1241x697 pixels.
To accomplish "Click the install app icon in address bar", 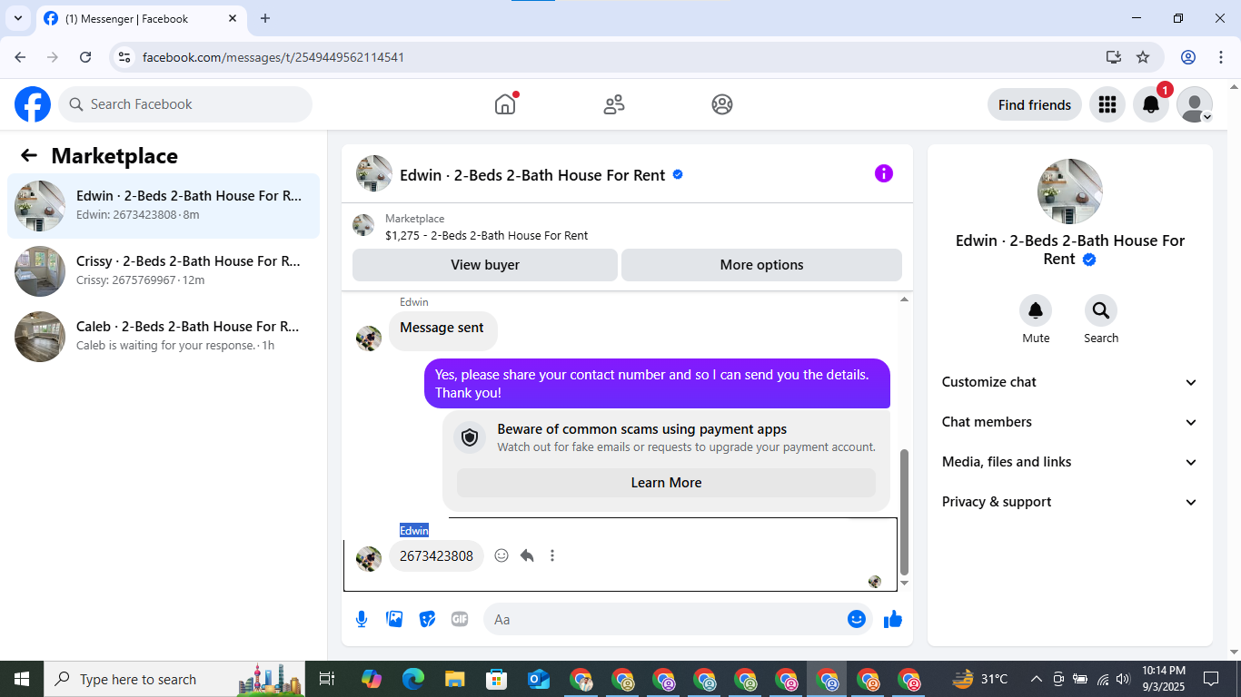I will [1114, 57].
